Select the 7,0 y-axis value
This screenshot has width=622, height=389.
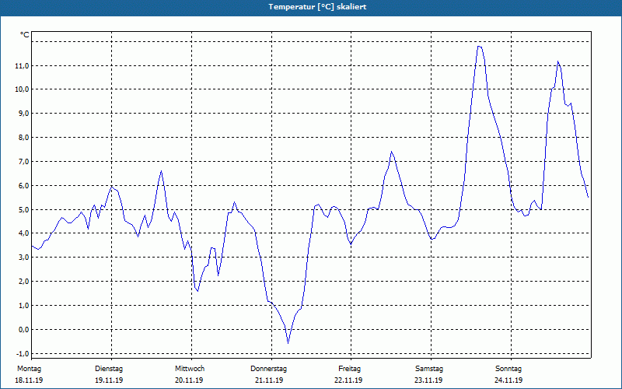[24, 162]
